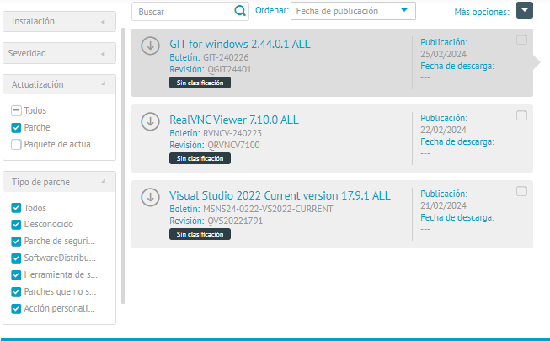This screenshot has width=550, height=341.
Task: Click revision text QVS20221791
Action: [235, 221]
